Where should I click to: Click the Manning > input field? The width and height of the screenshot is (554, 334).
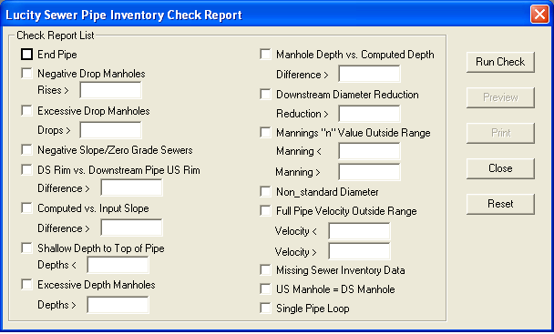(369, 172)
